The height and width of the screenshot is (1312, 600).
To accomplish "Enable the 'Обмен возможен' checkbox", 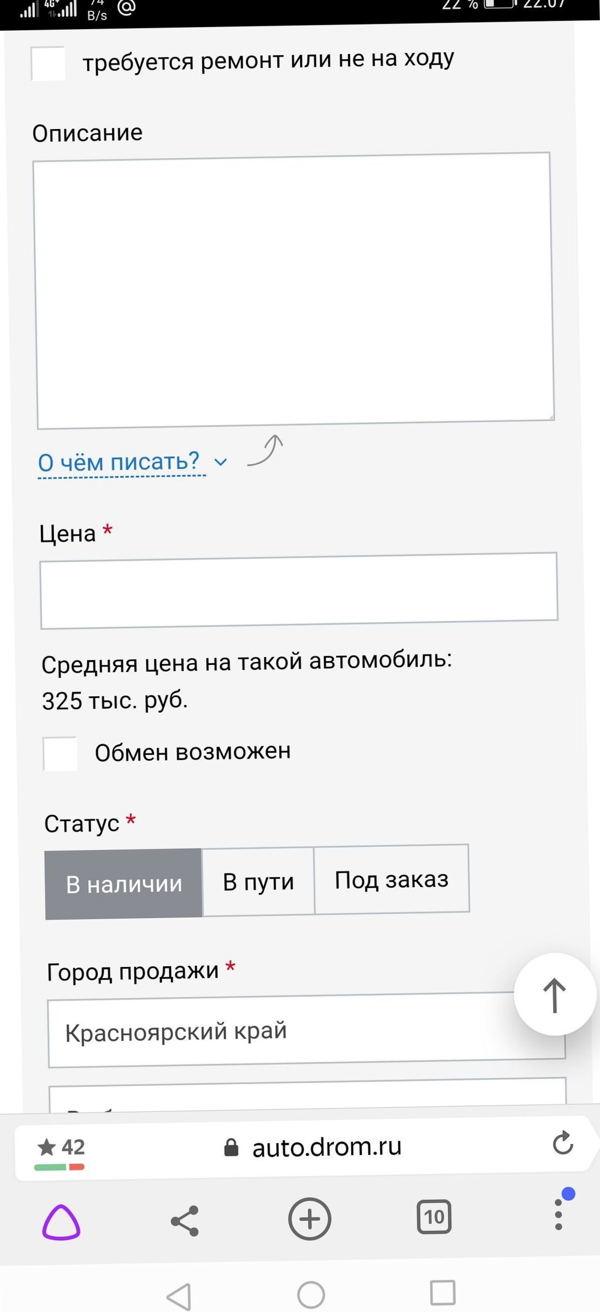I will pos(60,754).
